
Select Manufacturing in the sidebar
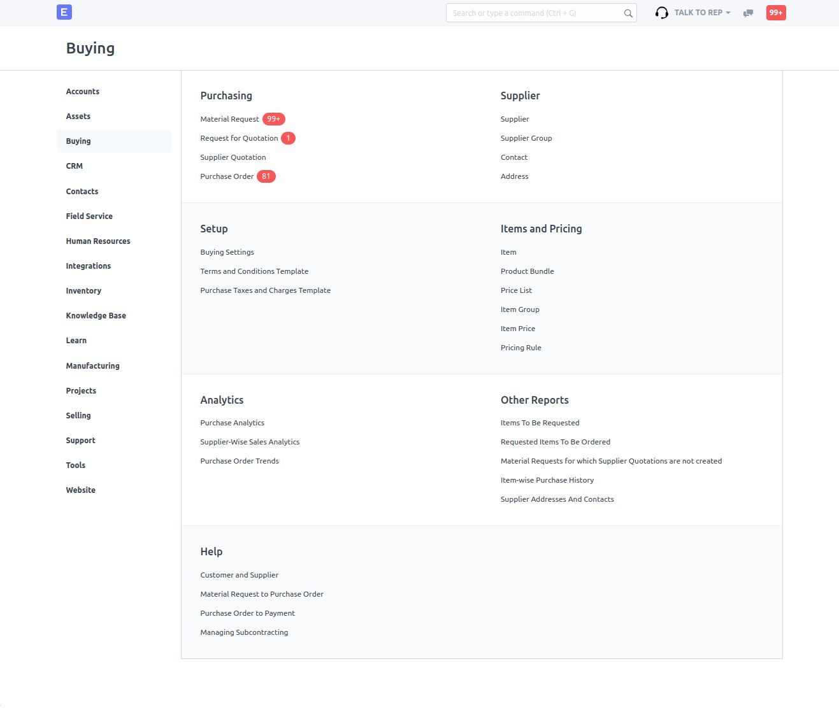point(92,366)
